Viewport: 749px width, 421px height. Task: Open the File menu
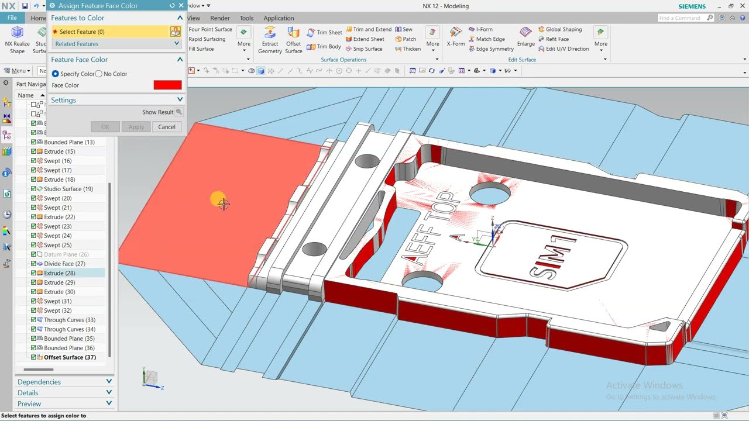click(x=12, y=18)
